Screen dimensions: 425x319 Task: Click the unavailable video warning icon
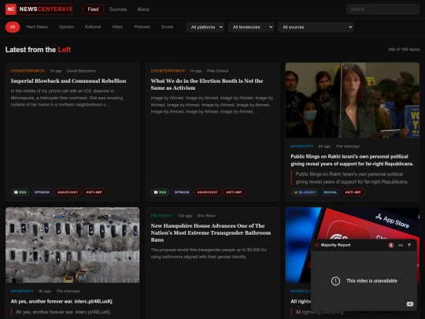pyautogui.click(x=335, y=280)
